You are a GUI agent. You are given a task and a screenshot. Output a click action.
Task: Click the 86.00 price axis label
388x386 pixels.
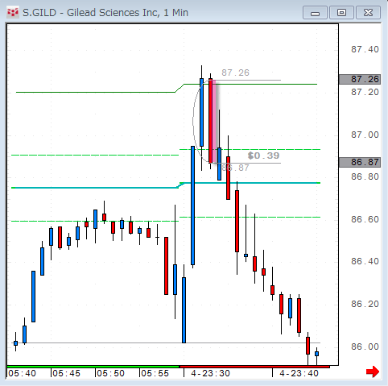pos(365,347)
